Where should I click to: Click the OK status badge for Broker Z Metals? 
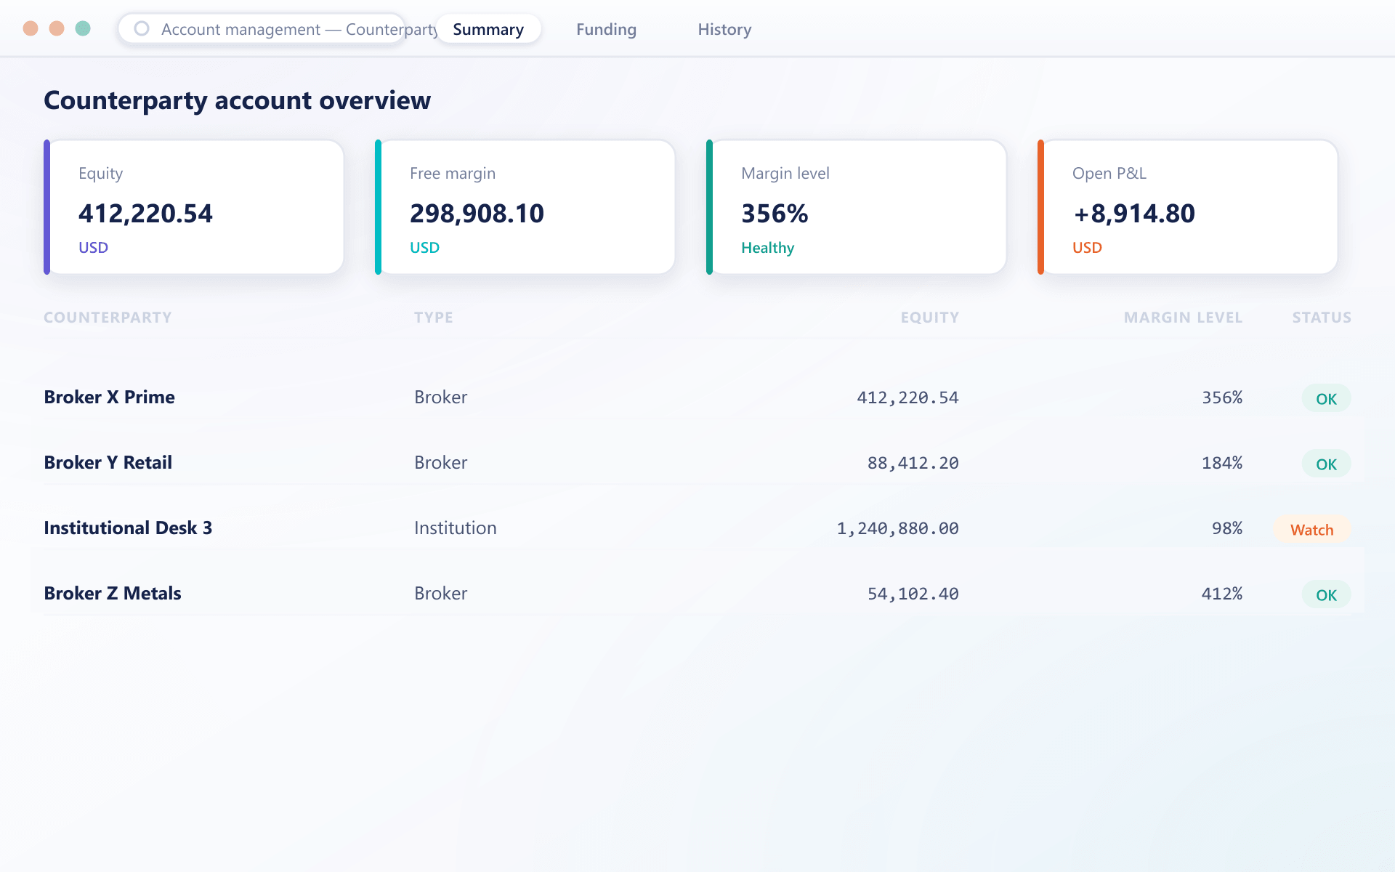(1326, 594)
